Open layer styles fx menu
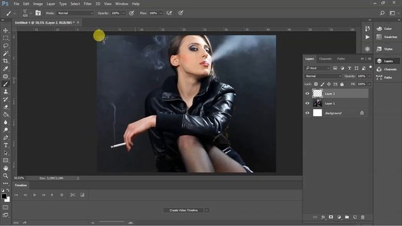The height and width of the screenshot is (226, 402). pos(323,217)
